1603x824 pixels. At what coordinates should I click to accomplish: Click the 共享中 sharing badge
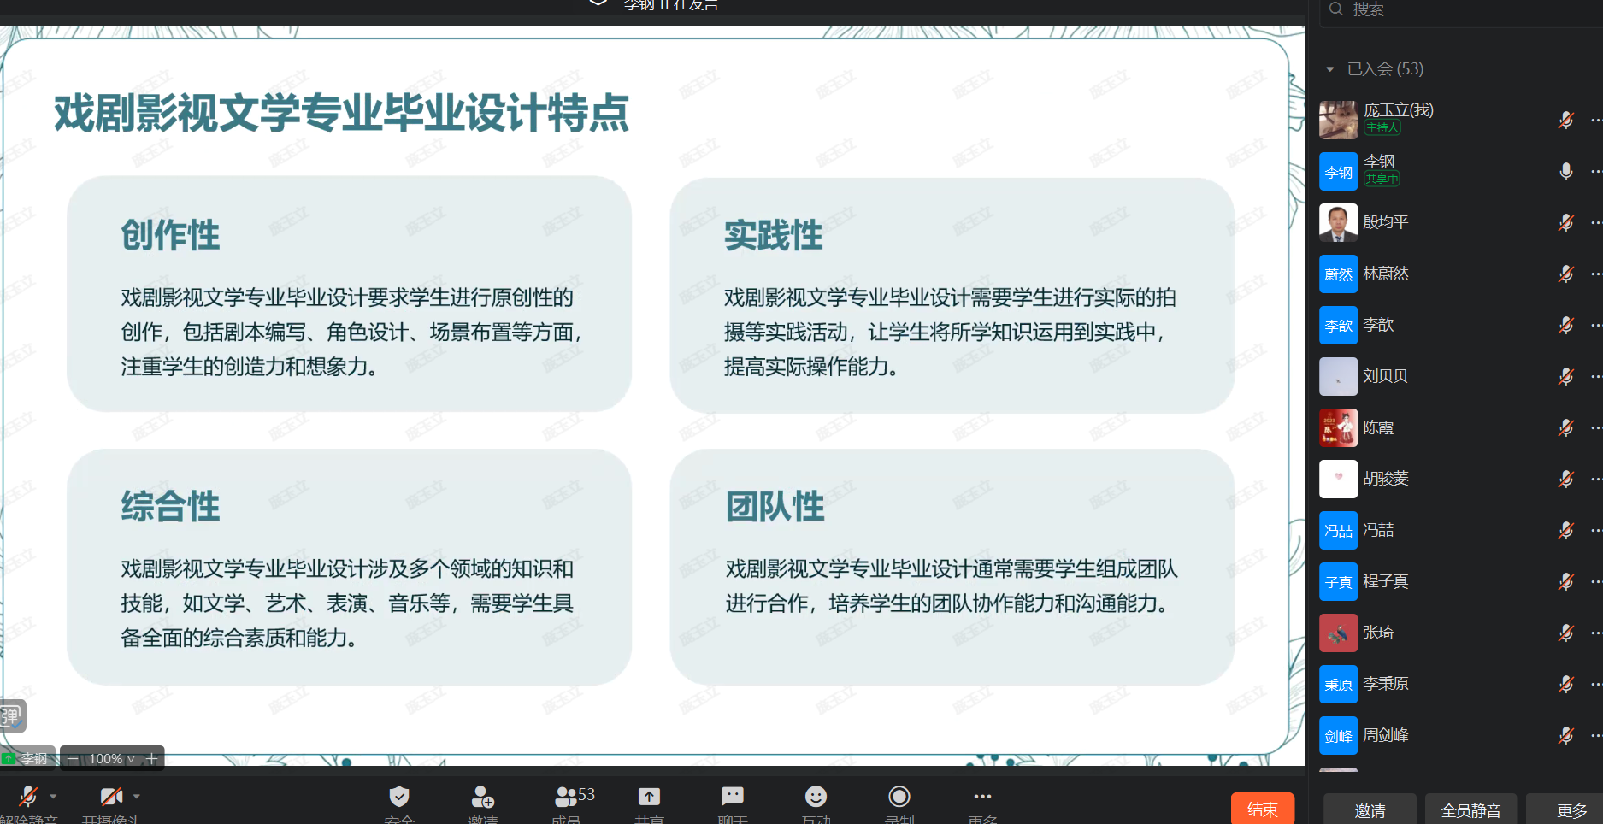tap(1382, 180)
